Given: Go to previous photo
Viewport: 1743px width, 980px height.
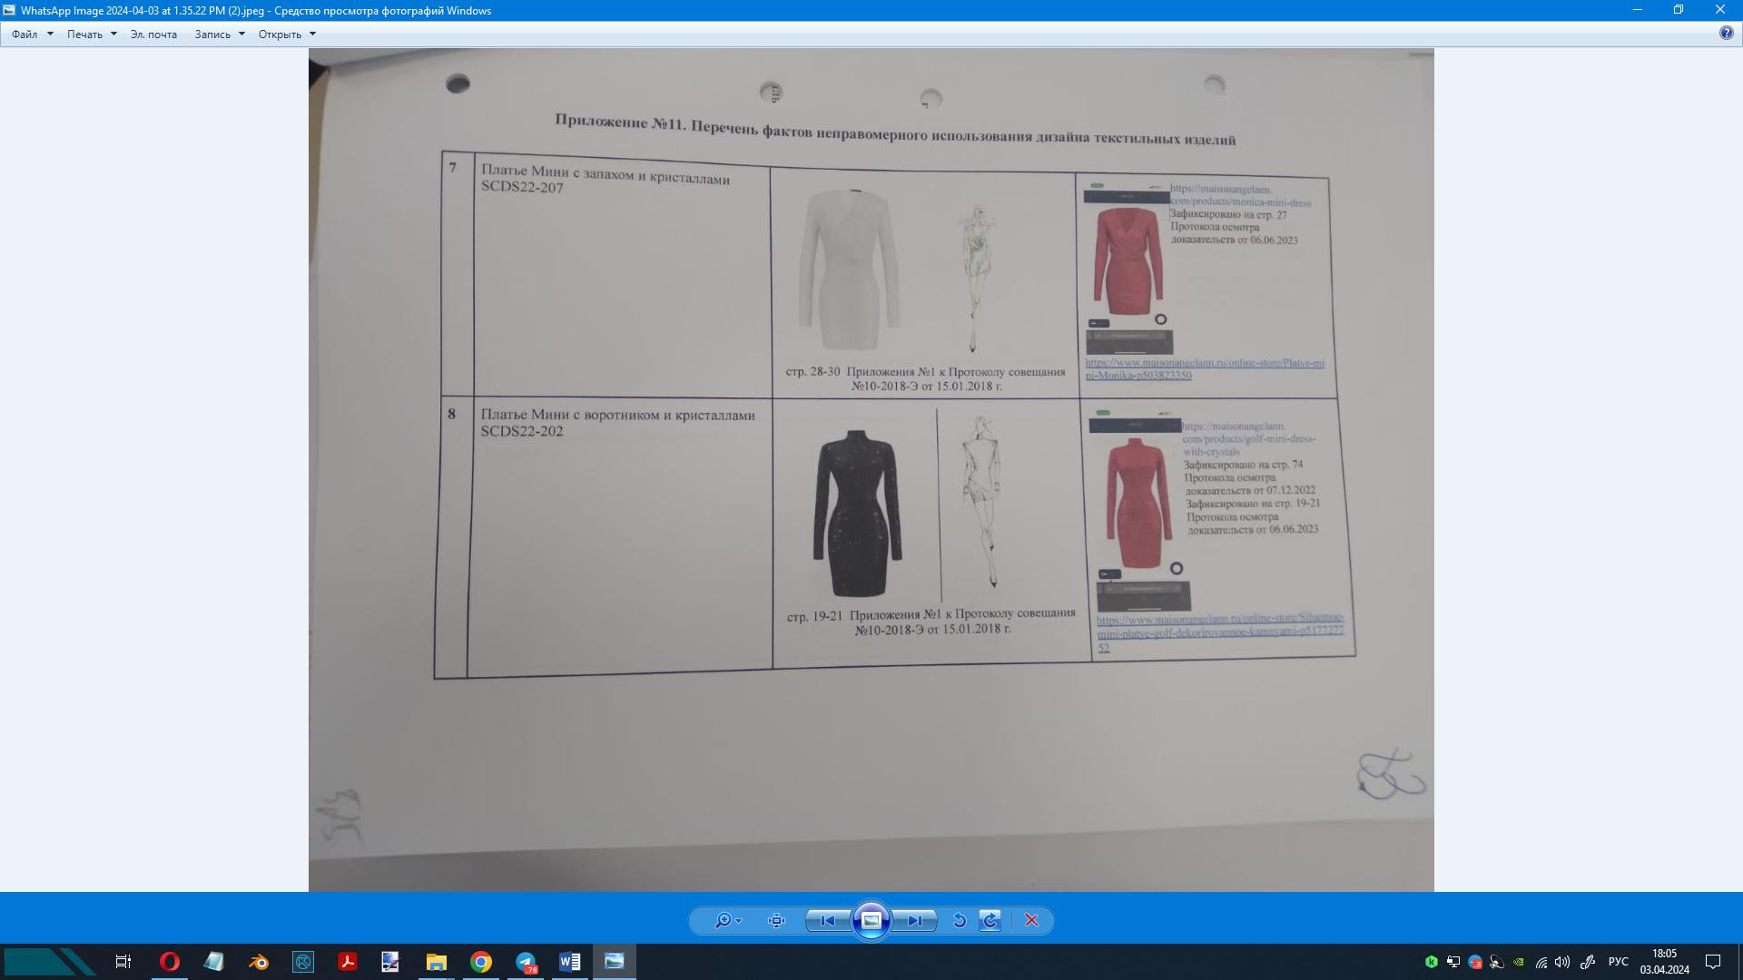Looking at the screenshot, I should (827, 920).
